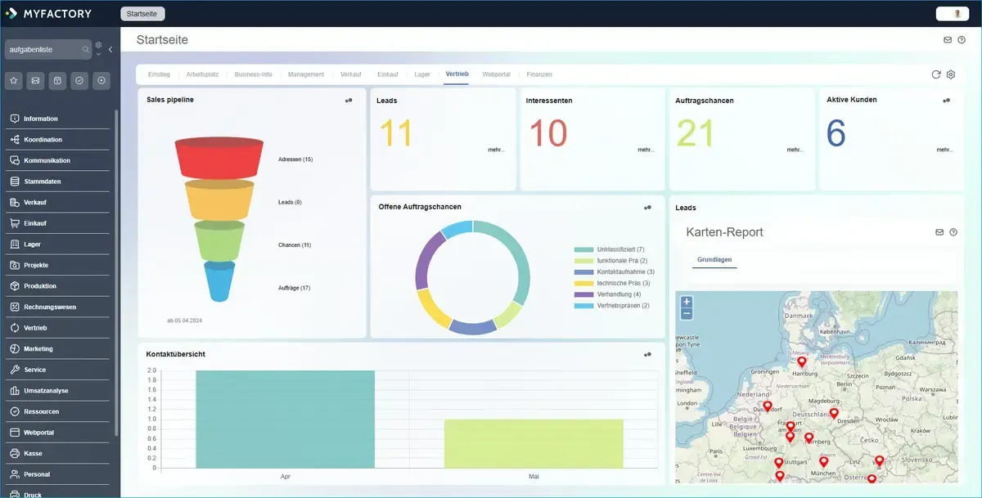Open dashboard settings gear beside the refresh icon
Image resolution: width=982 pixels, height=498 pixels.
click(x=951, y=74)
